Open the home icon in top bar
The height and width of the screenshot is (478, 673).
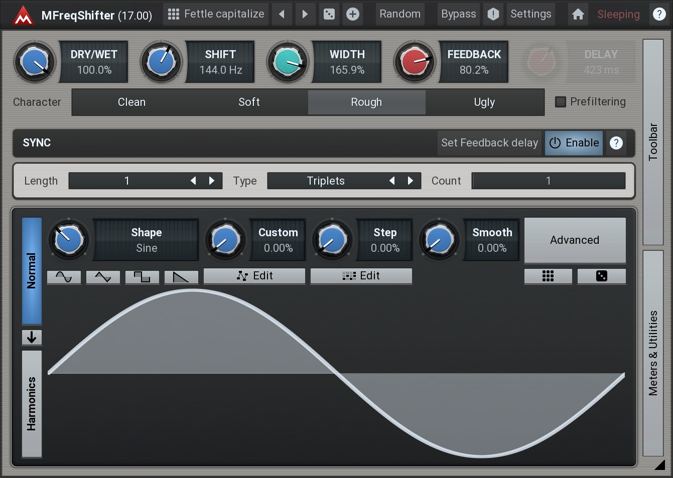[578, 14]
